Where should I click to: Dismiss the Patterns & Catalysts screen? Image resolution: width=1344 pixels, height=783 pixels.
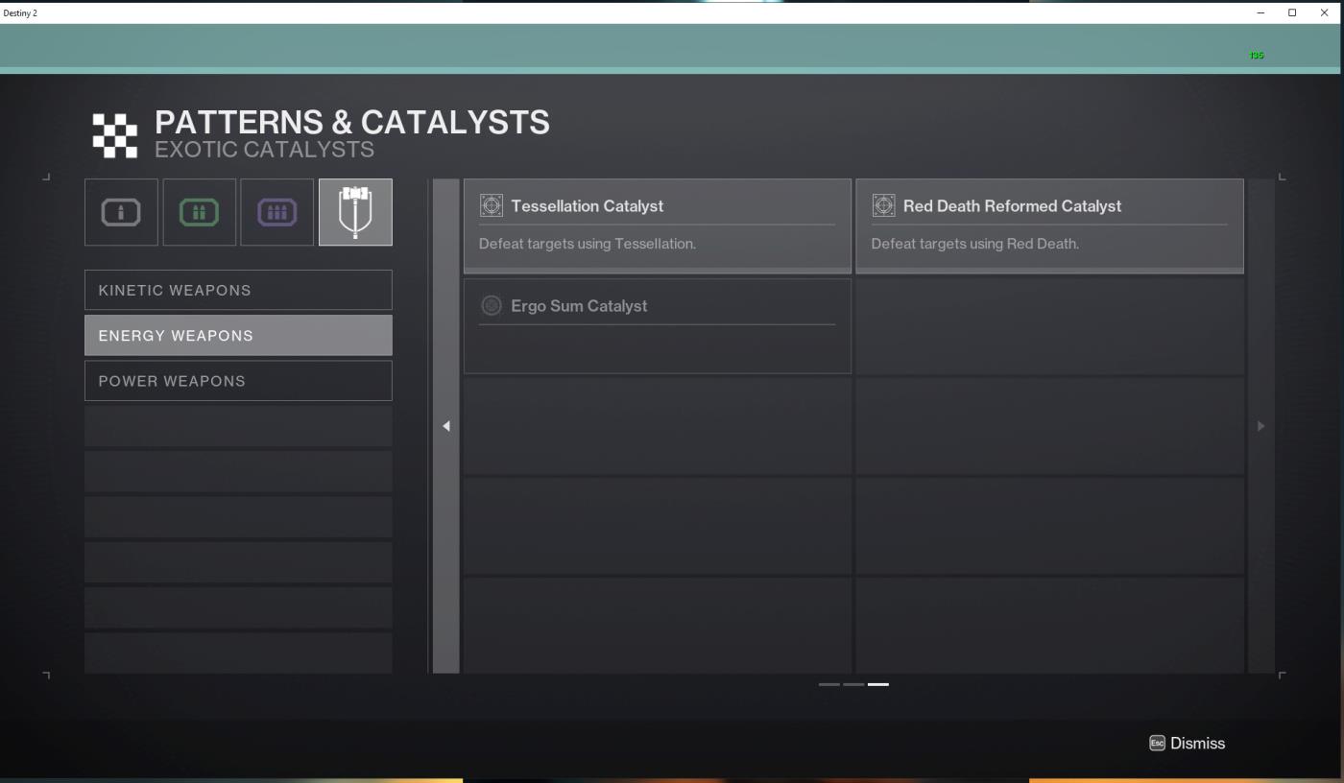(x=1187, y=743)
